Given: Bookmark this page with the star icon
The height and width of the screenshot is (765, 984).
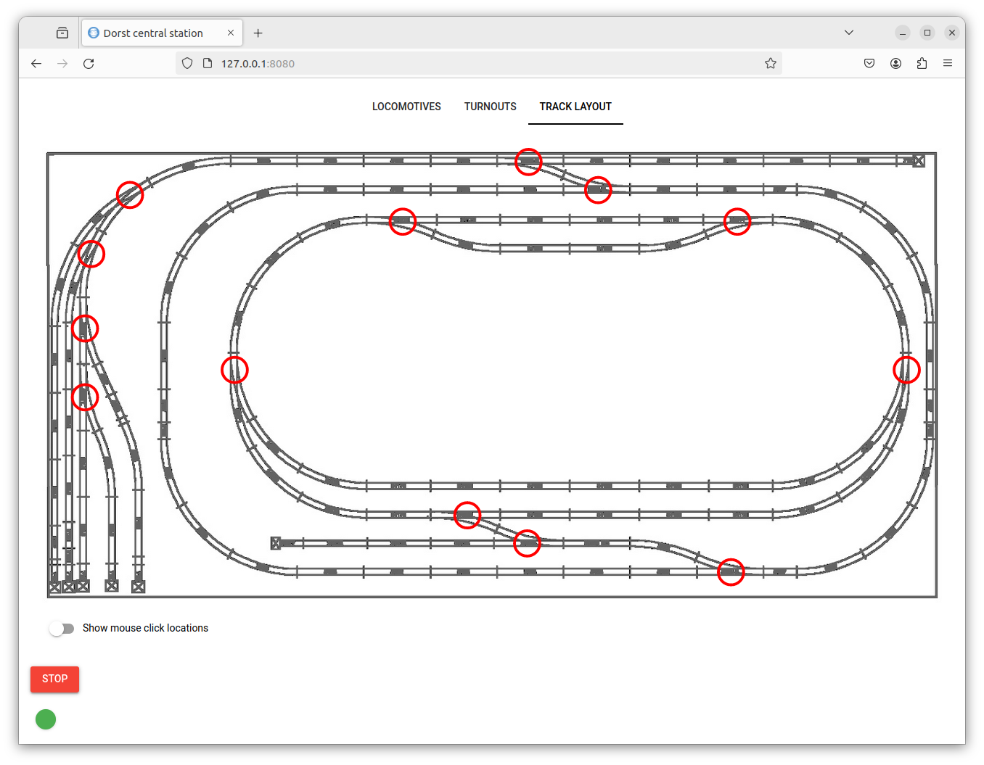Looking at the screenshot, I should pyautogui.click(x=771, y=64).
